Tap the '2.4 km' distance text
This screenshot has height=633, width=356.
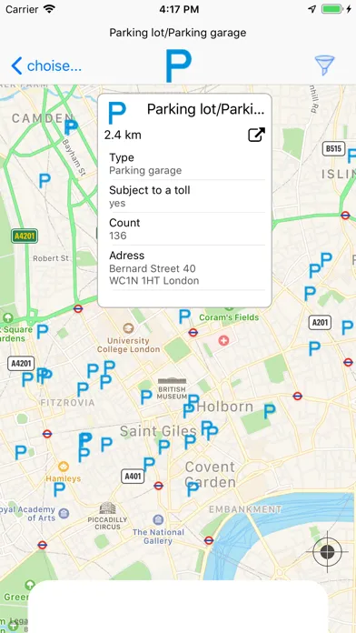click(123, 135)
